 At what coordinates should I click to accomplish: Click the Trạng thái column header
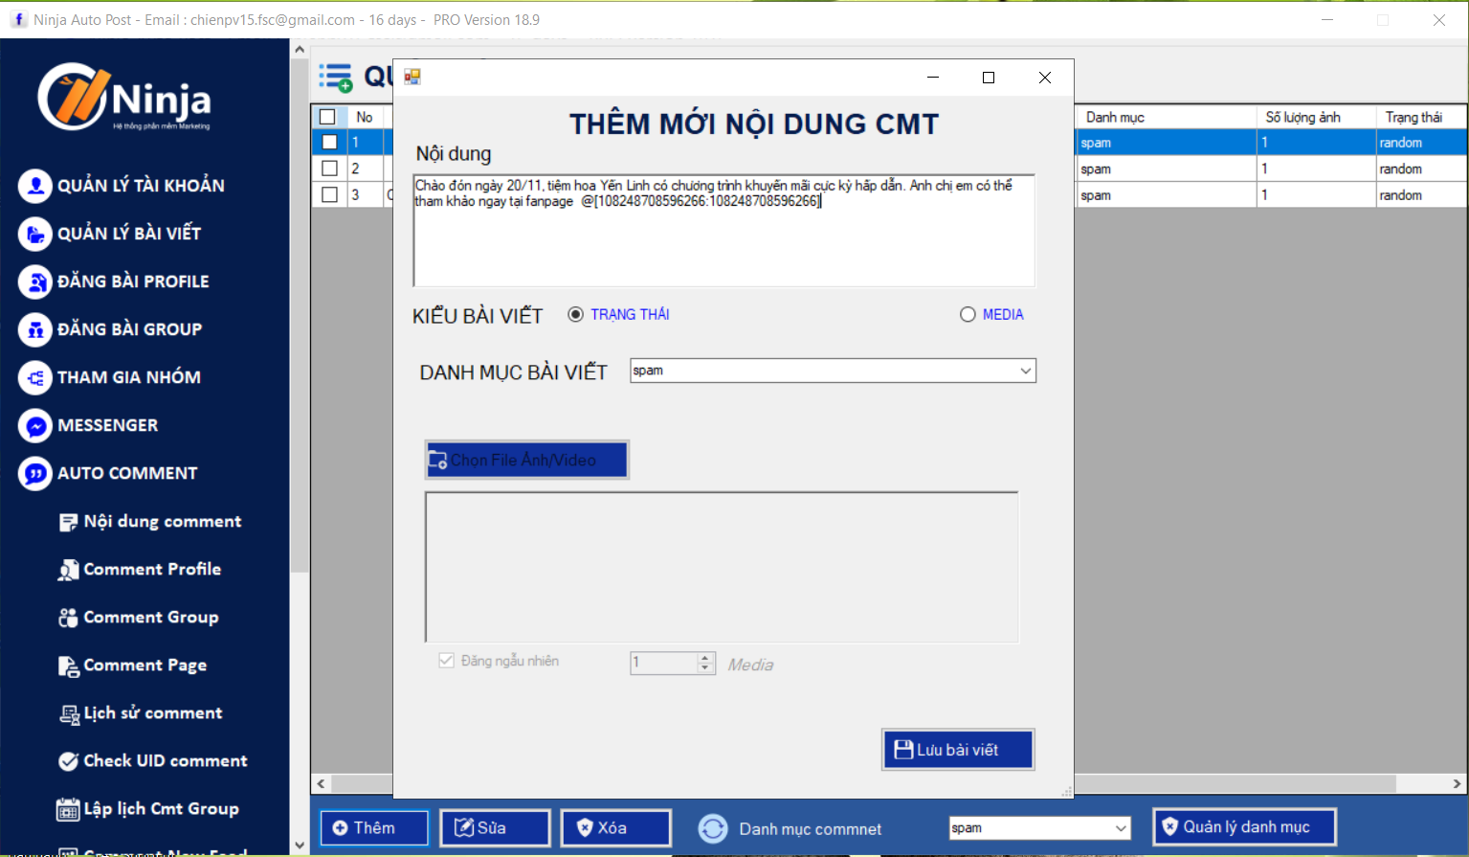[1420, 117]
